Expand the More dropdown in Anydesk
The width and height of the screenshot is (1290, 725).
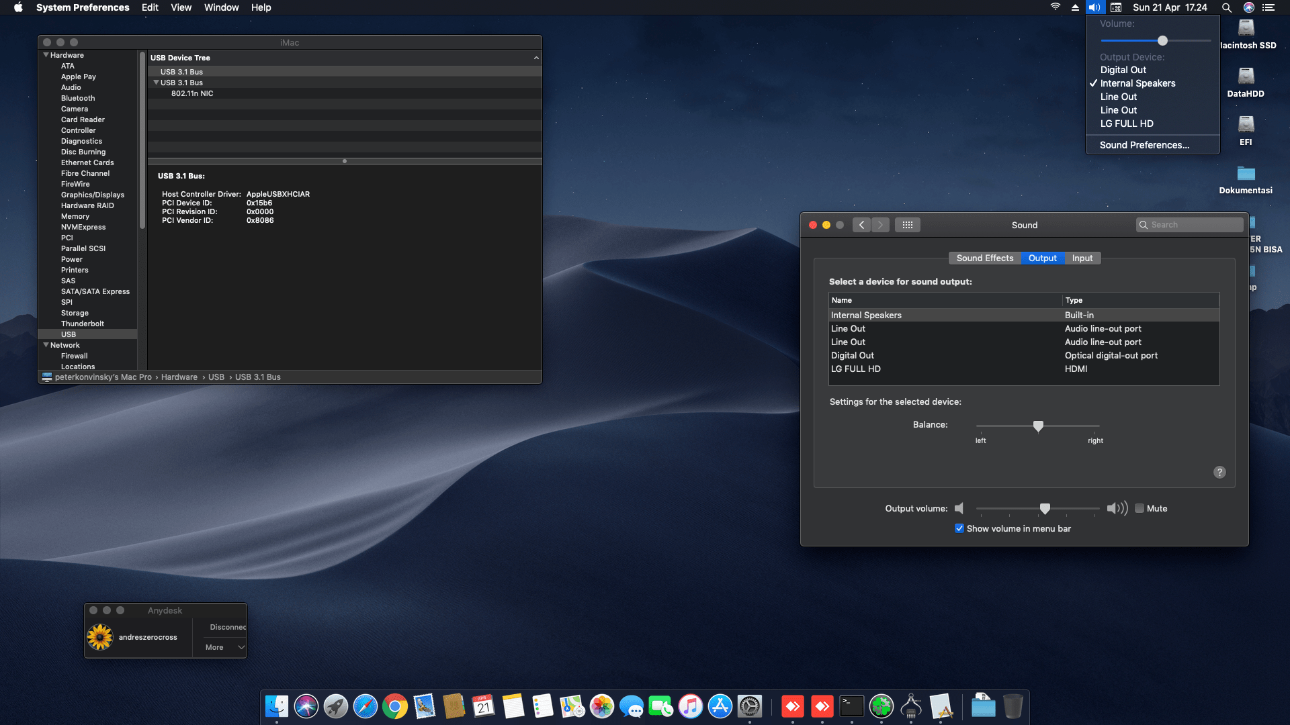click(225, 647)
